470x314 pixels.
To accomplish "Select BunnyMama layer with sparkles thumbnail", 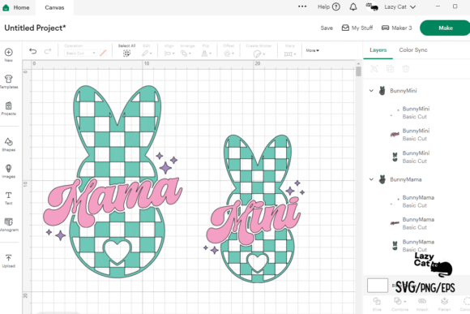I will [417, 201].
